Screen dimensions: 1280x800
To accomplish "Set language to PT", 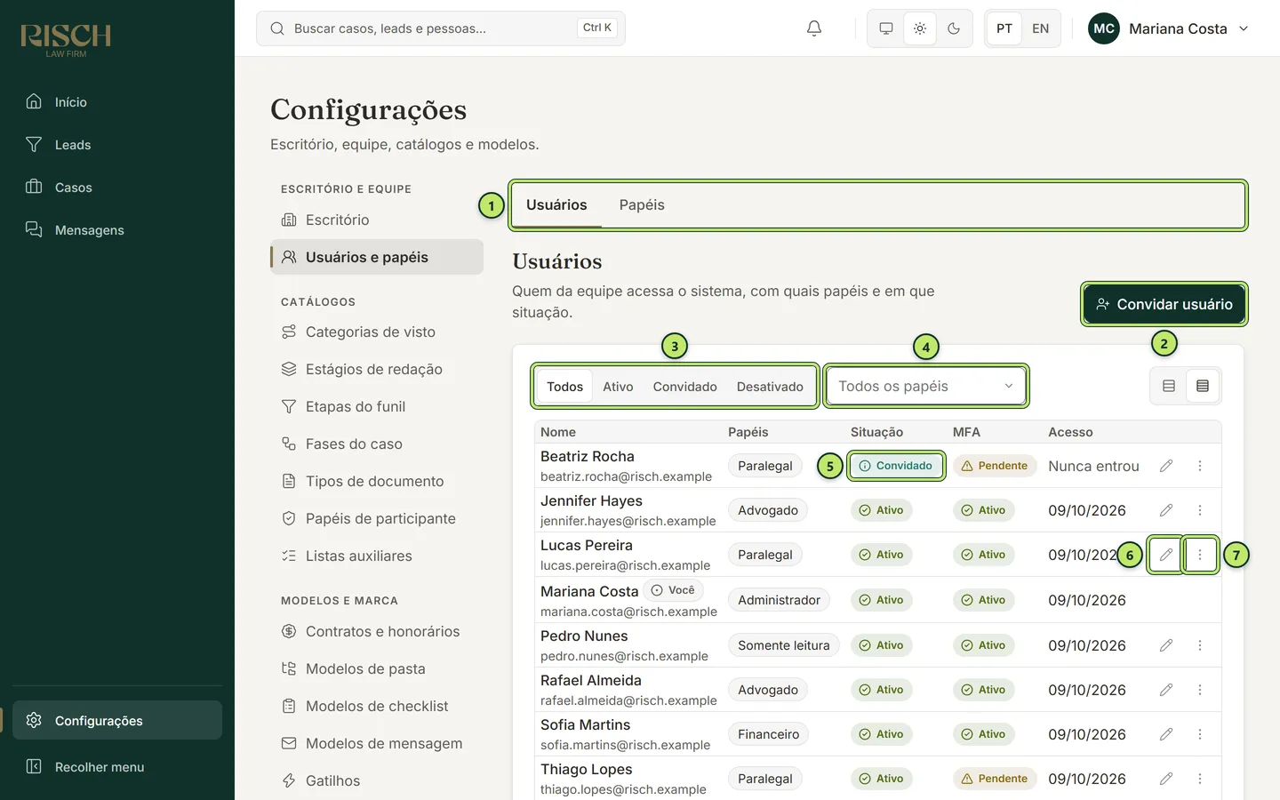I will point(1004,28).
